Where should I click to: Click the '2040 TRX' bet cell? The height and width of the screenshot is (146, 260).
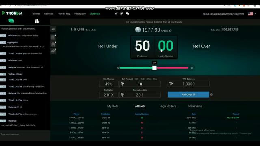191,118
